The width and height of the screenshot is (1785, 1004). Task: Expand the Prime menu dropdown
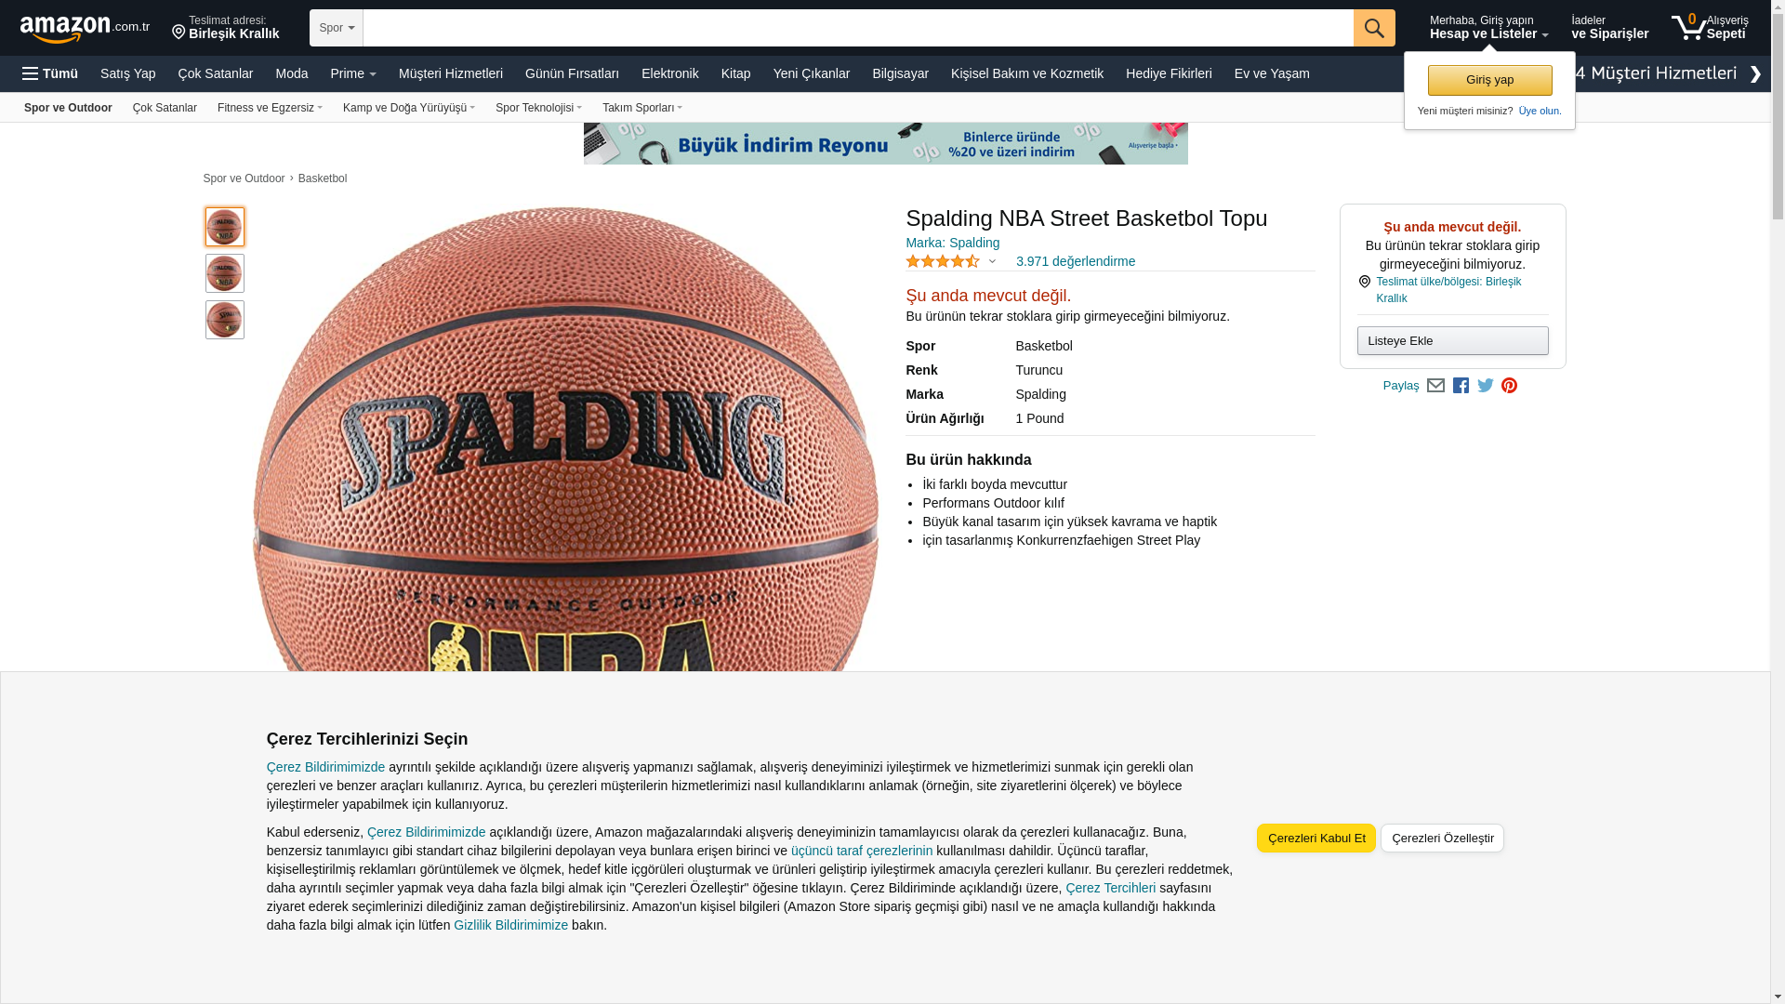click(353, 73)
